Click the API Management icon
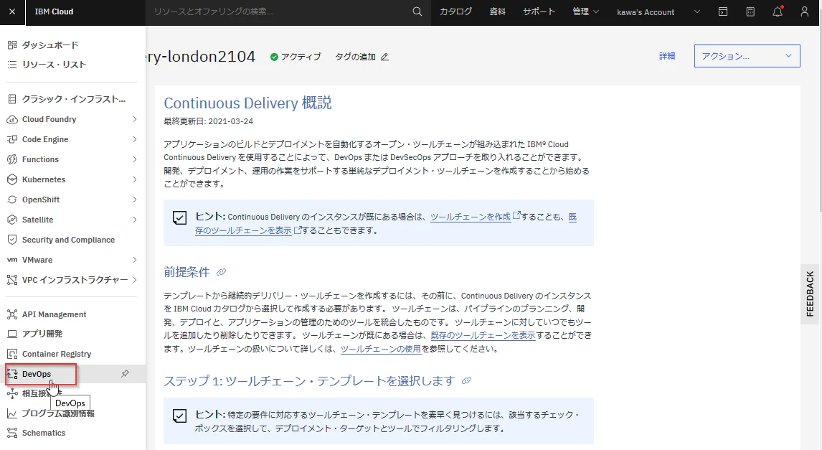 [x=12, y=314]
